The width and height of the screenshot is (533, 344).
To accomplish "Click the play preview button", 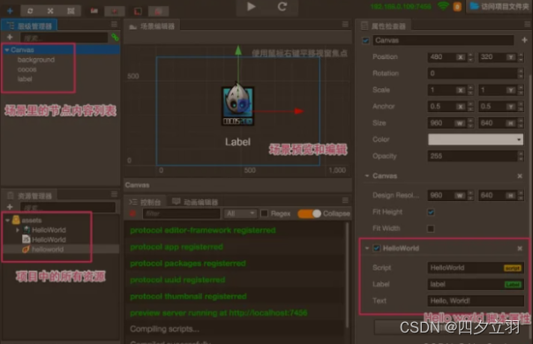I will (251, 7).
